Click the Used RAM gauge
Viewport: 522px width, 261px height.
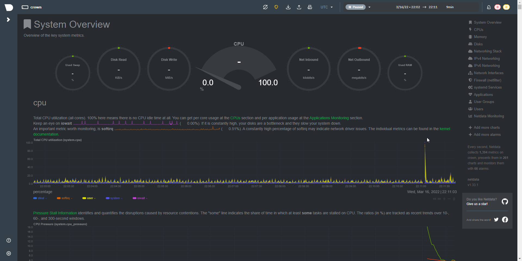point(405,73)
